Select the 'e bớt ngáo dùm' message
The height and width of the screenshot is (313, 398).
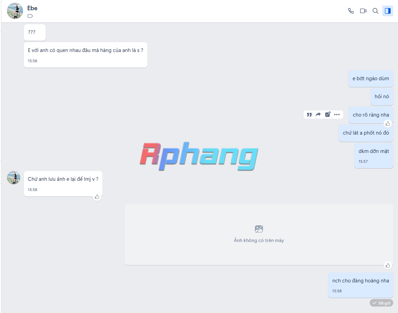pos(370,79)
